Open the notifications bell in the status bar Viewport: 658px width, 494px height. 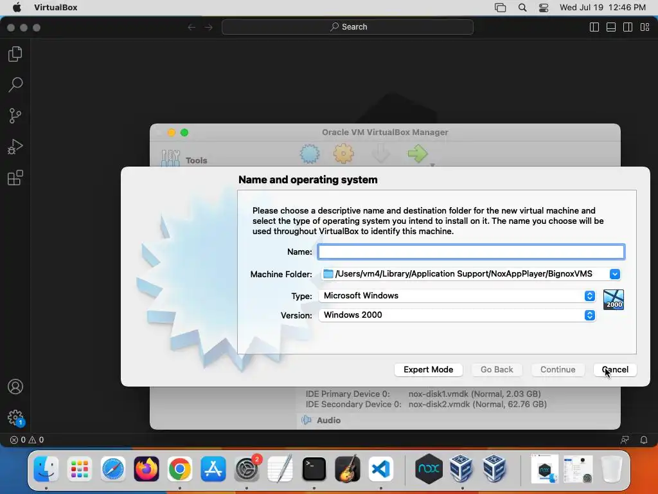pos(644,440)
